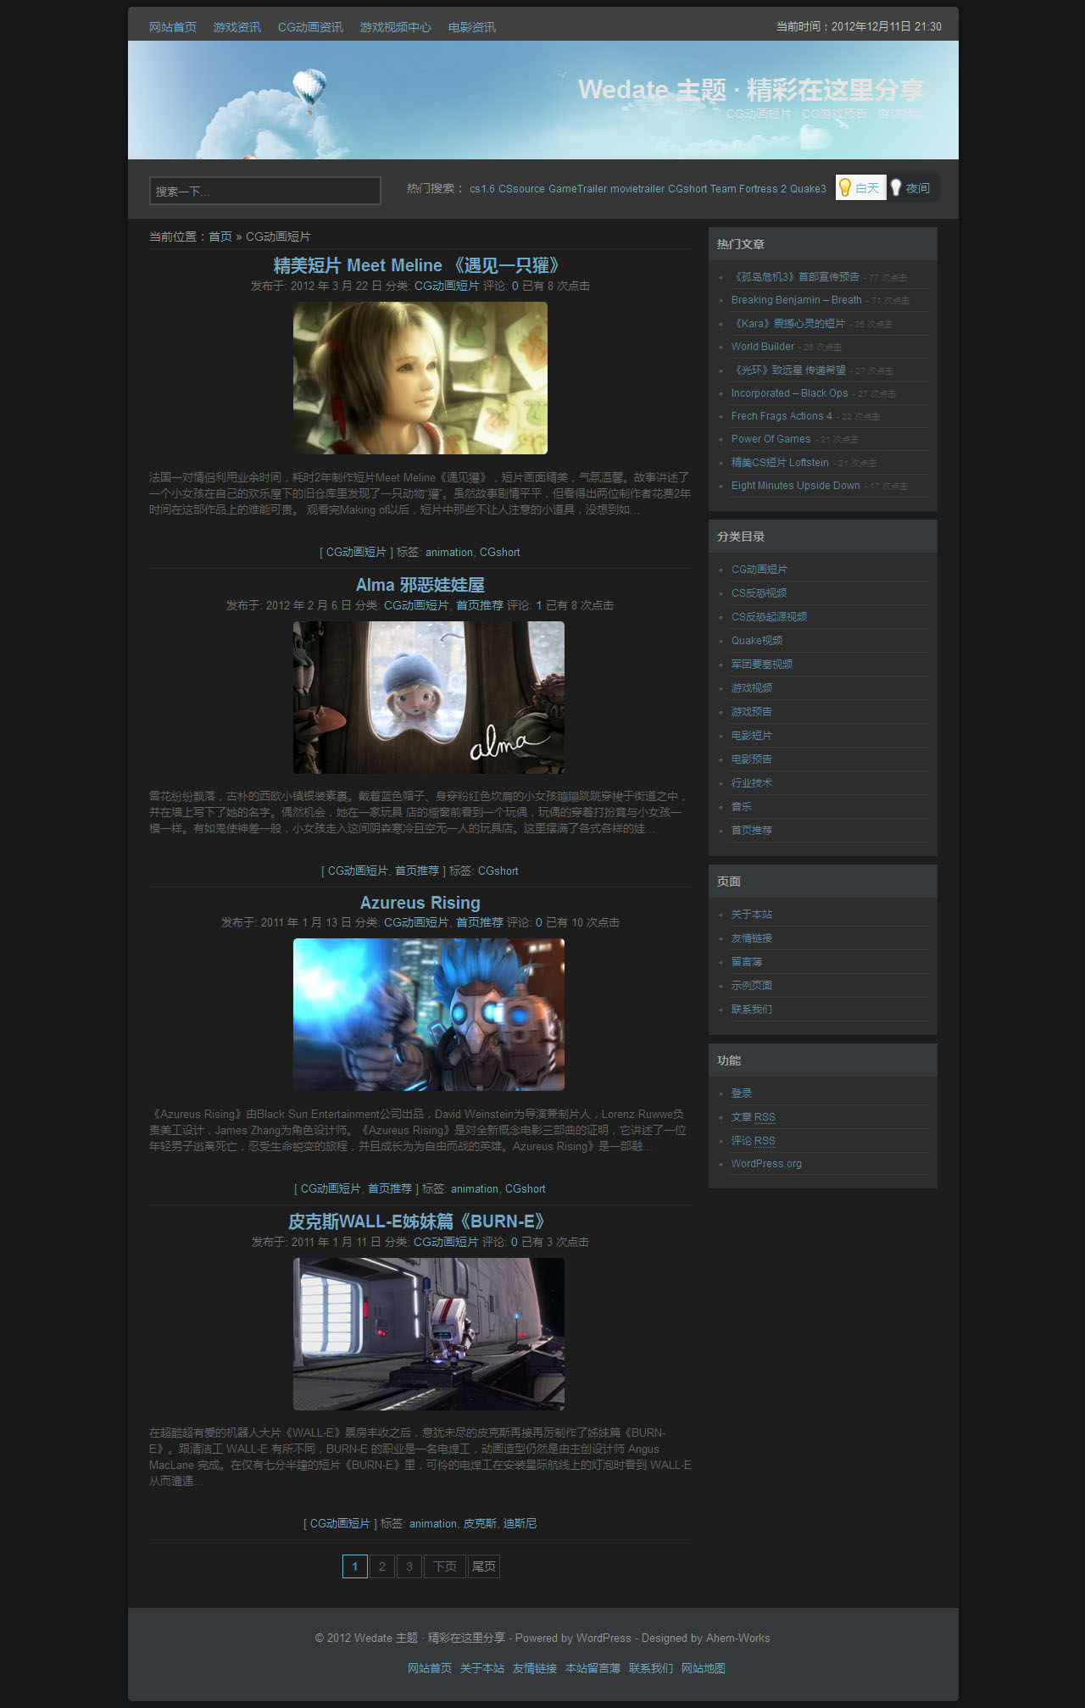The height and width of the screenshot is (1708, 1085).
Task: Select current page 1 in pagination
Action: [355, 1566]
